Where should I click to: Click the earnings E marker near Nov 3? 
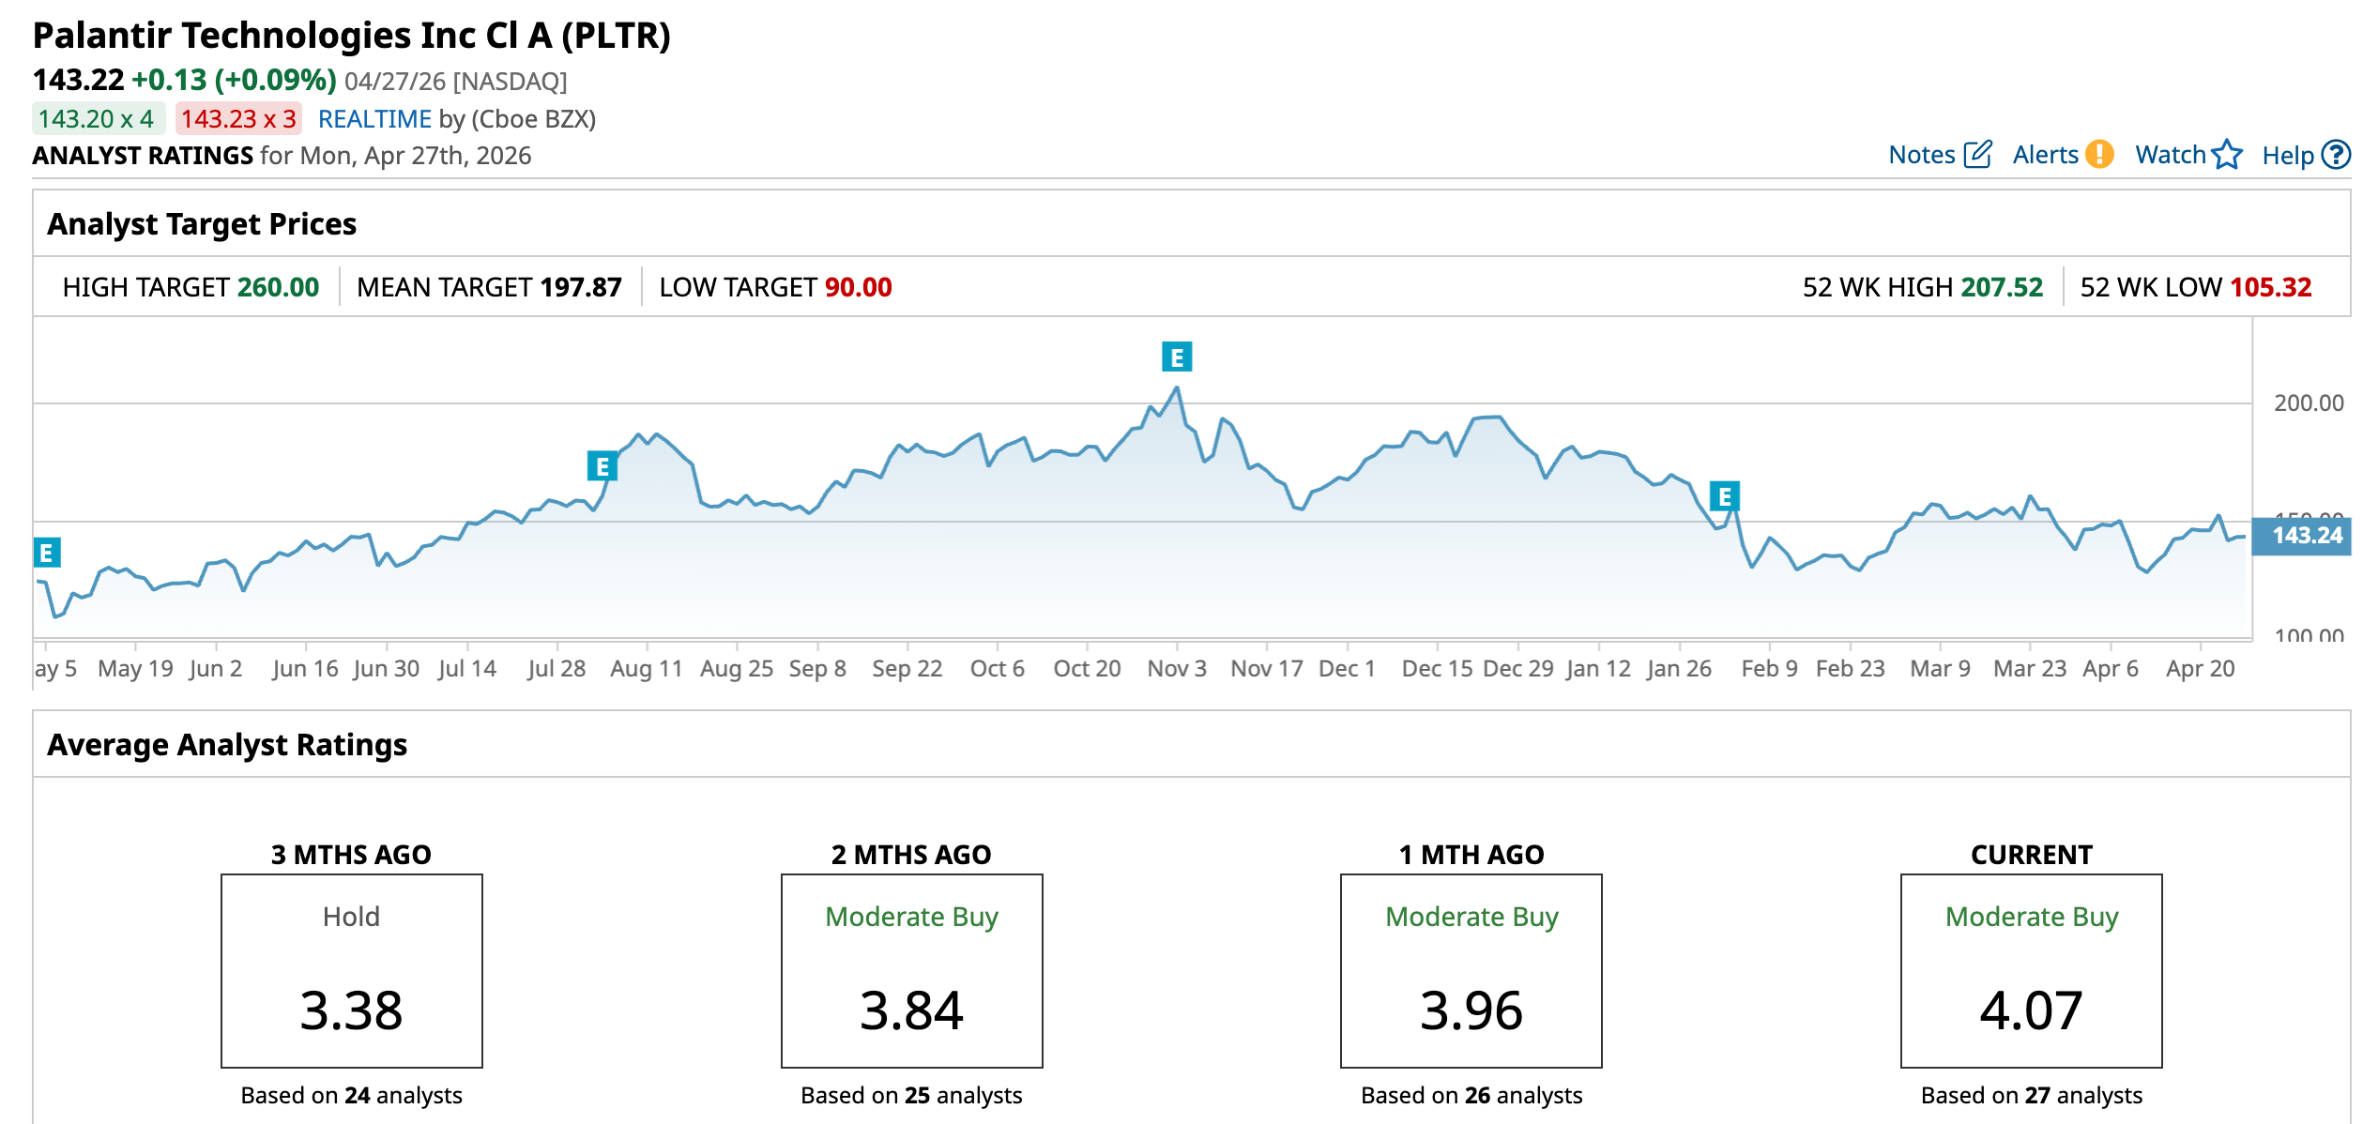1176,357
